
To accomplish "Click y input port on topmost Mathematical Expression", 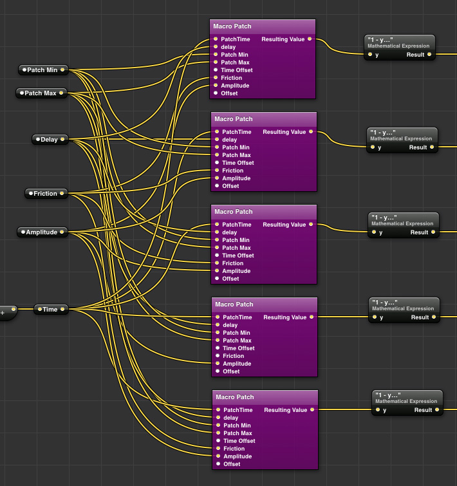I will tap(370, 55).
